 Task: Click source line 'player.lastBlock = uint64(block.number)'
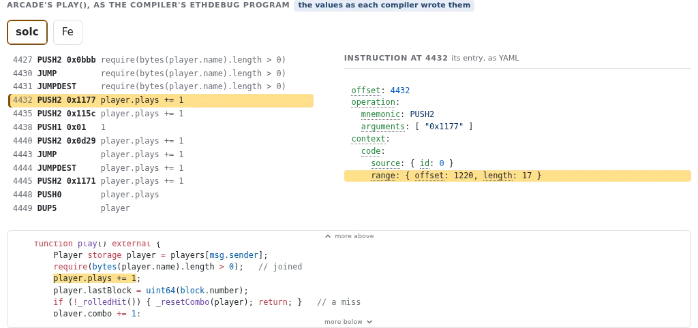[151, 291]
